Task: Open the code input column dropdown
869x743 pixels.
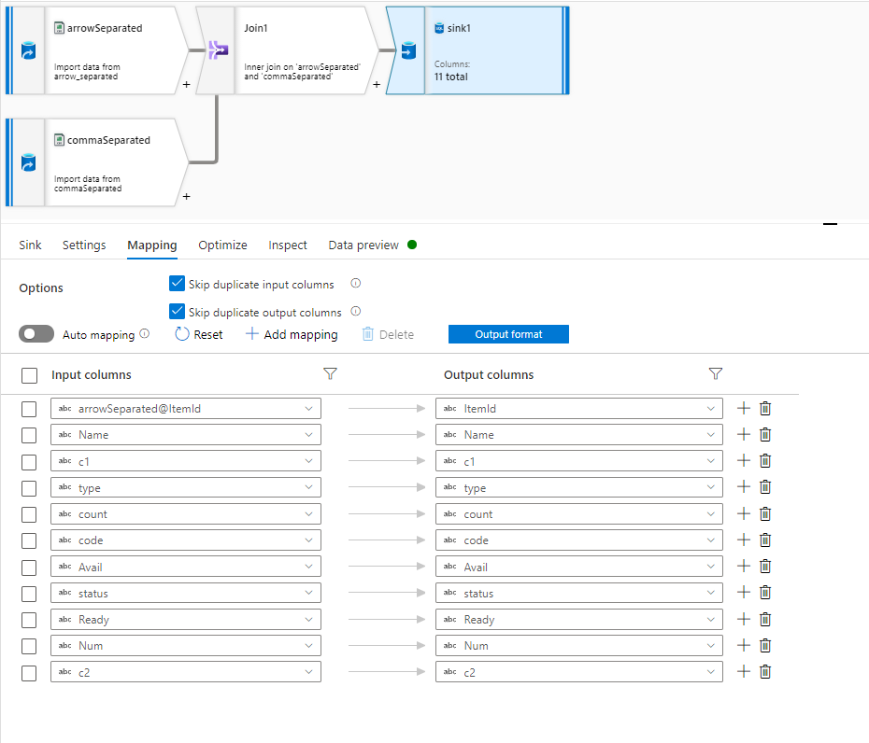Action: coord(186,540)
